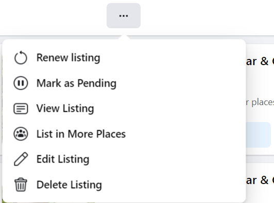Choose the Edit Listing text option

63,159
